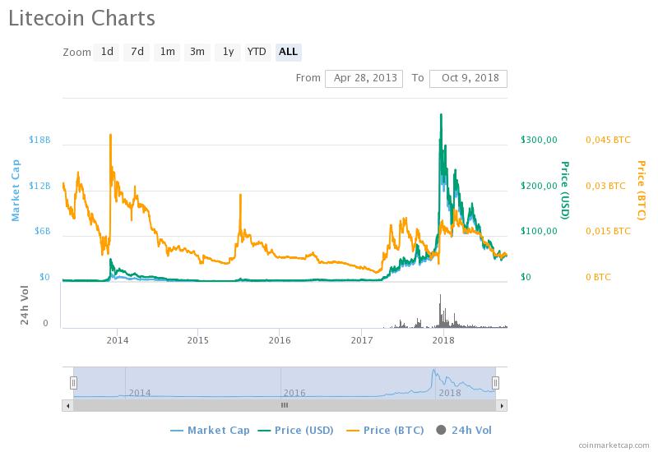
Task: Click the scrollbar right arrow
Action: point(502,405)
